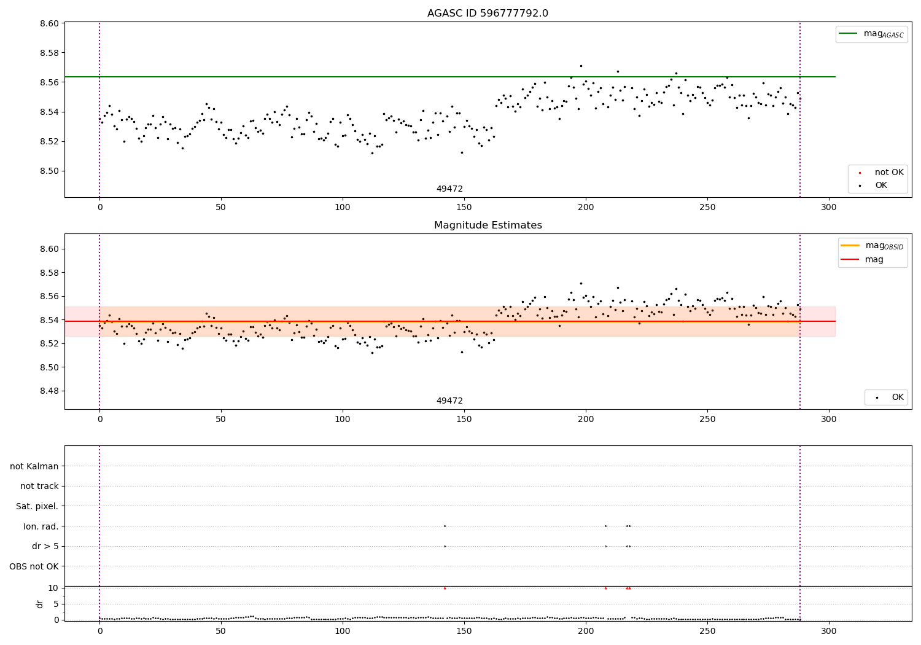Click the "OBS not OK" row label
Viewport: 921px width, 645px height.
point(34,566)
